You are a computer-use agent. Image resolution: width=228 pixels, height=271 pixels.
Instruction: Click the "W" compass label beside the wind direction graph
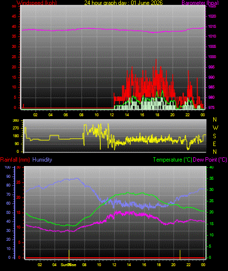pyautogui.click(x=215, y=128)
